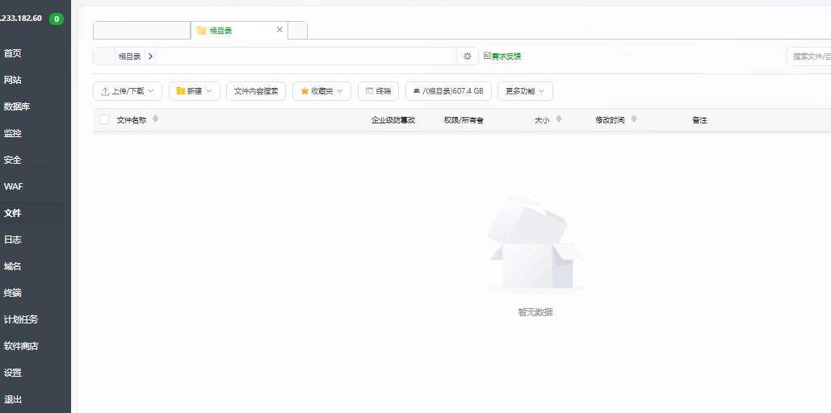Click 根目录 breadcrumb in path bar

tap(129, 56)
